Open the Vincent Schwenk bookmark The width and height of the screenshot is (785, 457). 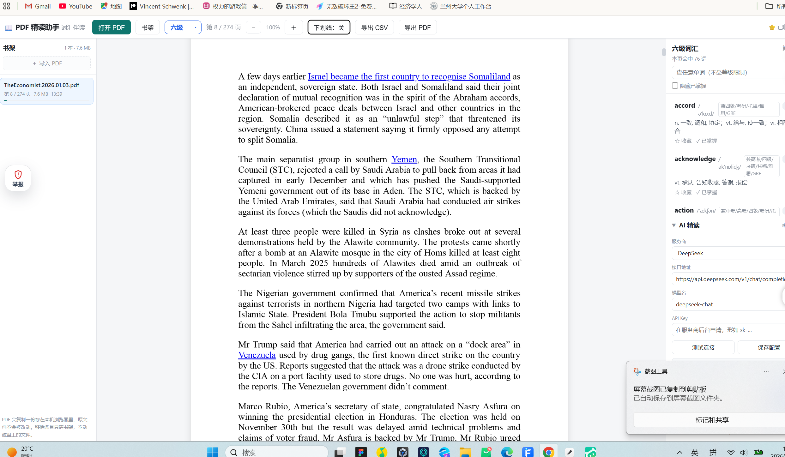(x=162, y=6)
